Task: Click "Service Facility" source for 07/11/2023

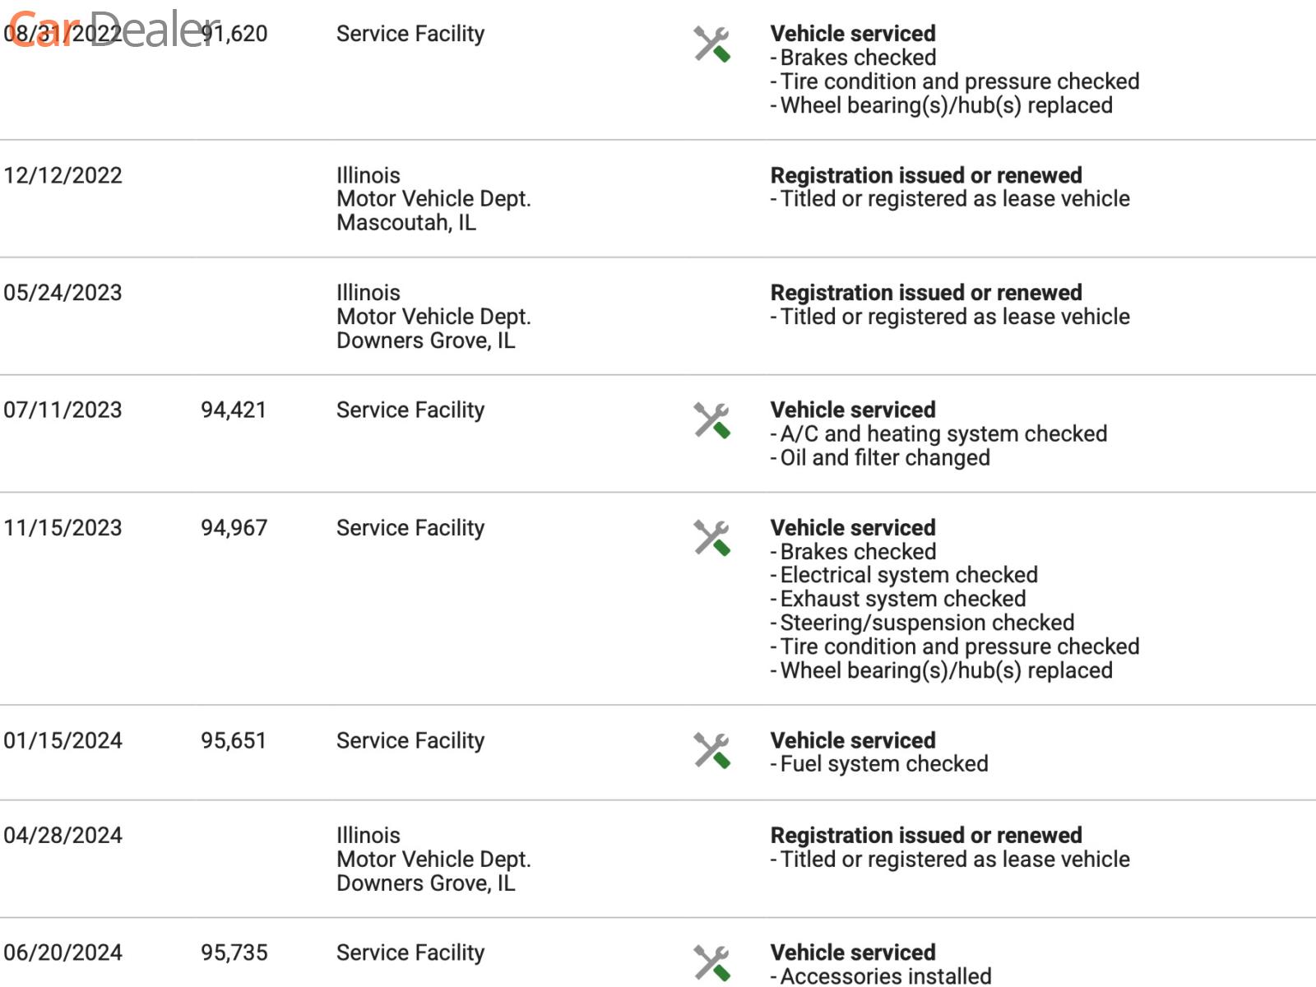Action: 410,410
